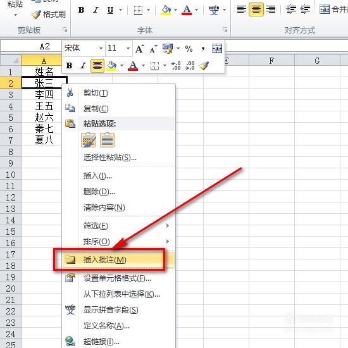The width and height of the screenshot is (348, 348).
Task: Click mini toolbar decrease decimal icon
Action: [190, 66]
